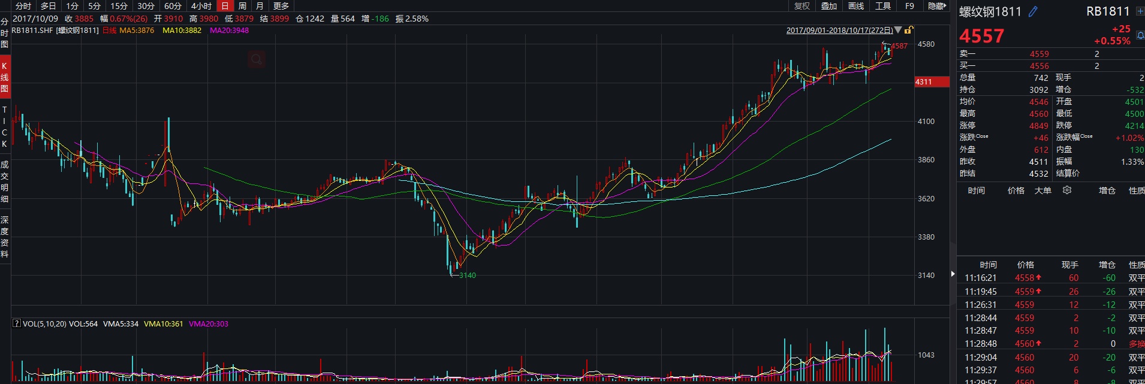Viewport: 1145px width, 384px height.
Task: Open 成交明细 in the left sidebar
Action: click(5, 182)
